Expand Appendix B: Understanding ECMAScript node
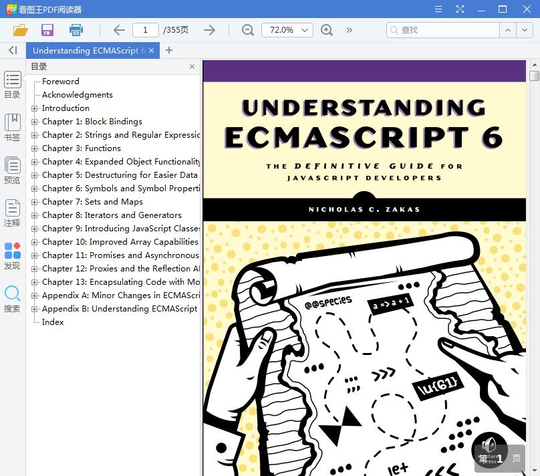The image size is (540, 476). click(34, 310)
